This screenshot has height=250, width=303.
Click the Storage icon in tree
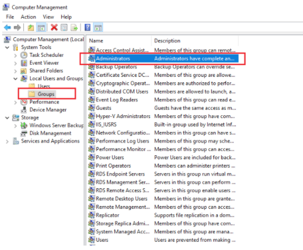(x=16, y=117)
